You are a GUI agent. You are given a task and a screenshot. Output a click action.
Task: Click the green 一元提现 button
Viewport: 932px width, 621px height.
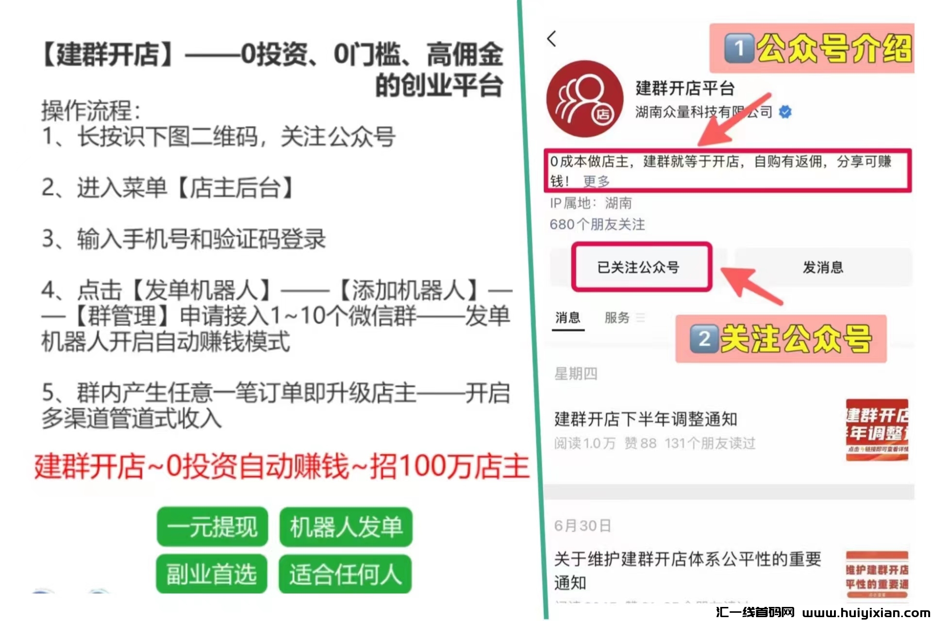point(212,527)
